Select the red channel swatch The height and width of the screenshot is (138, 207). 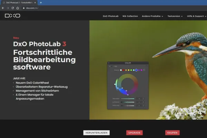point(124,70)
